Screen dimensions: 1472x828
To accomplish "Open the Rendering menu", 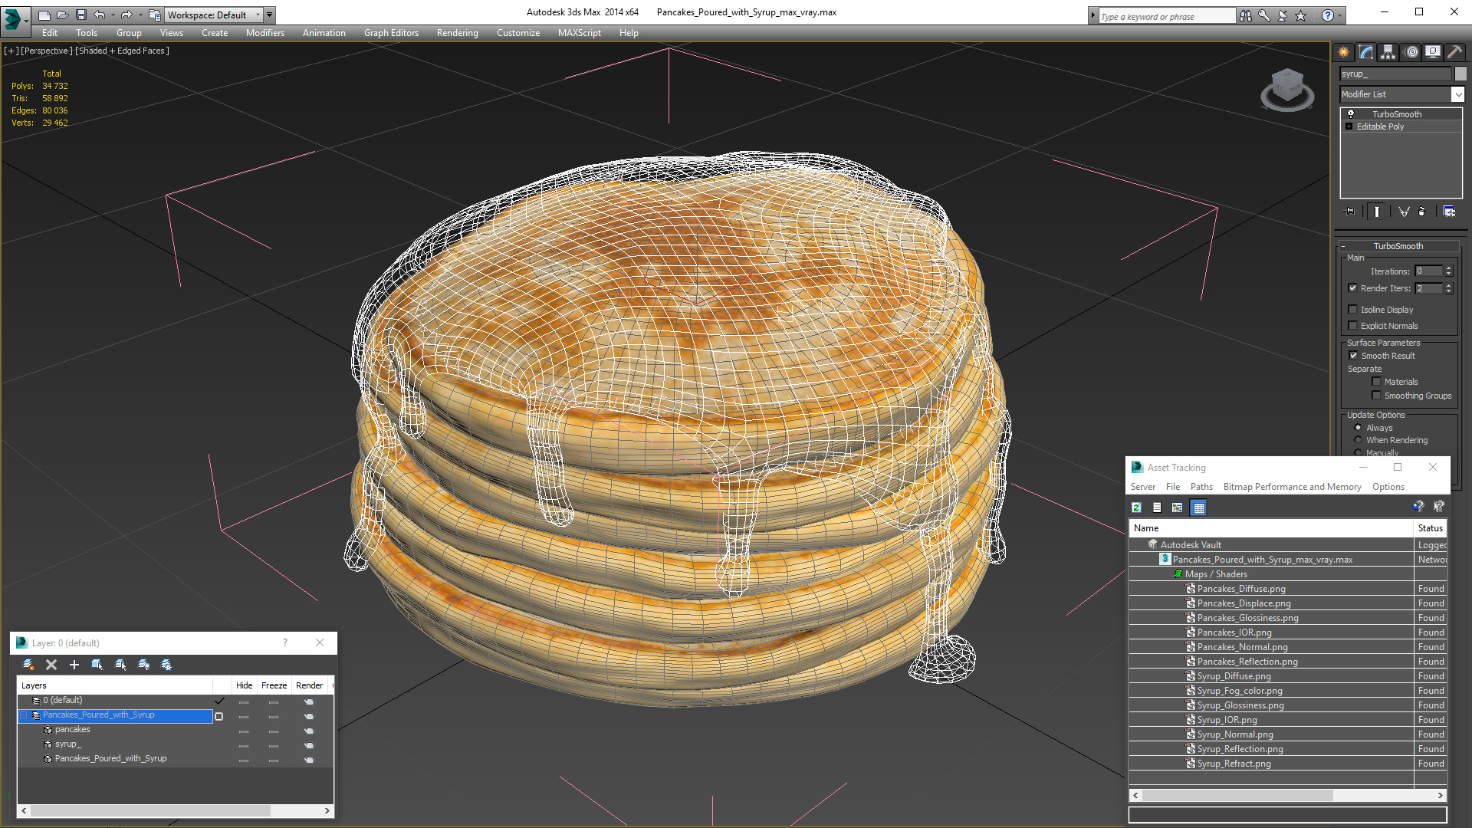I will click(x=457, y=33).
